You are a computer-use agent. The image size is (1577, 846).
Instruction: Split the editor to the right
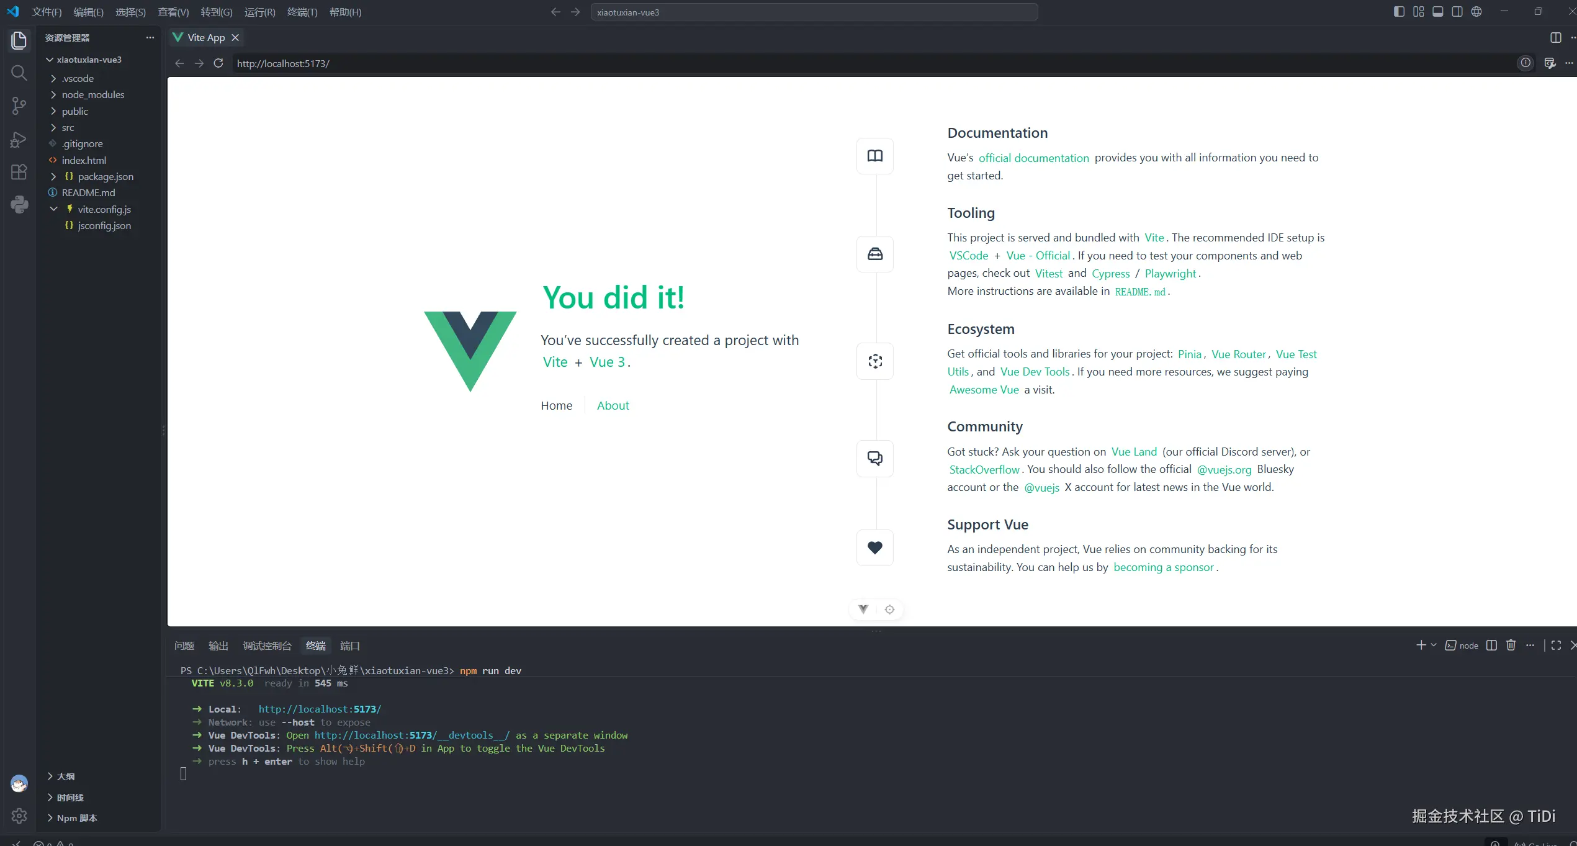[1556, 38]
